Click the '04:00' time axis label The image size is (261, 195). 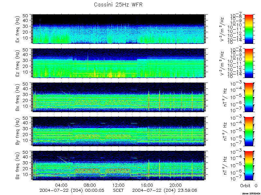(61, 185)
